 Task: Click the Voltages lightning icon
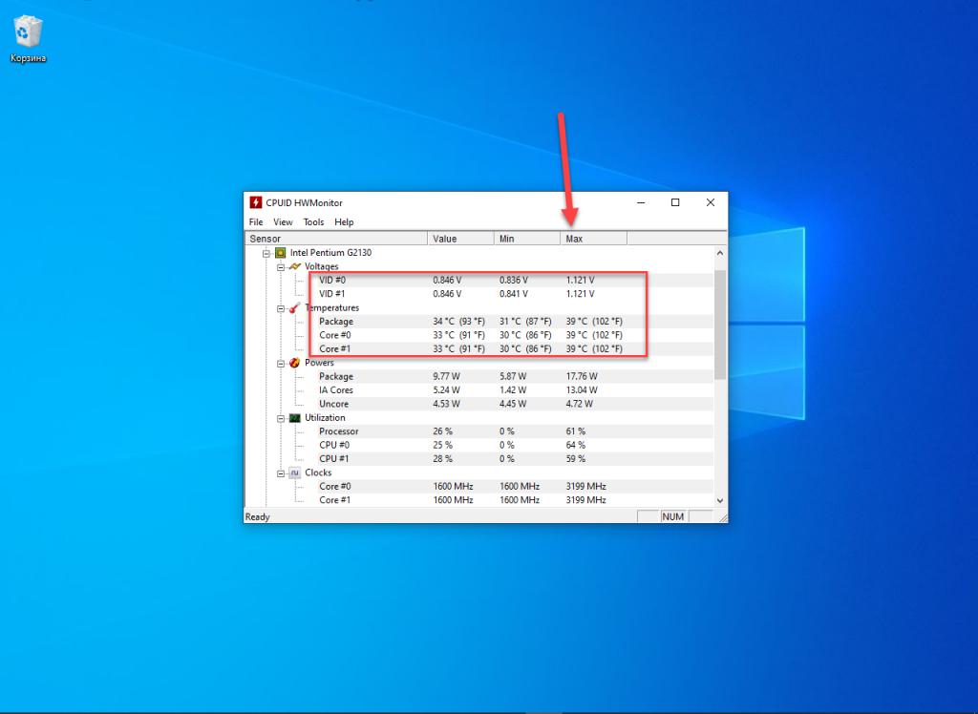pyautogui.click(x=294, y=266)
